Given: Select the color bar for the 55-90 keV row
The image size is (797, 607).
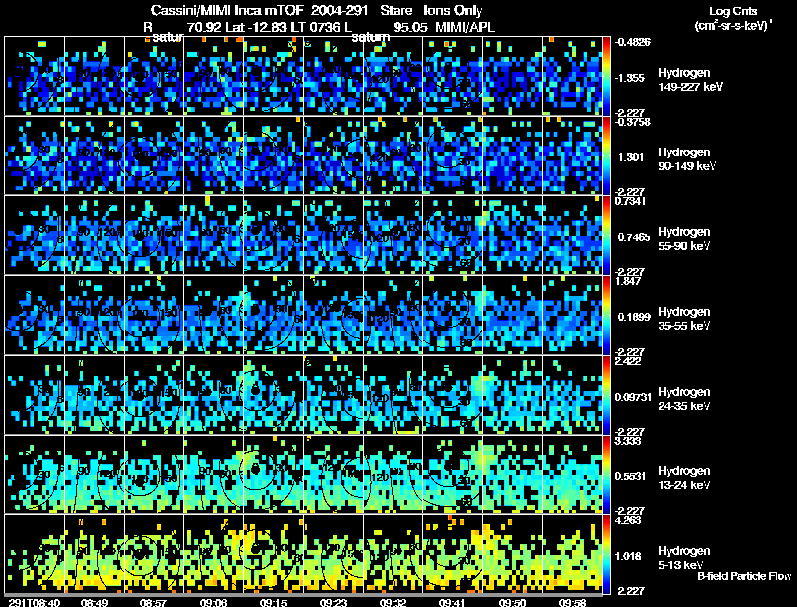Looking at the screenshot, I should [x=606, y=235].
